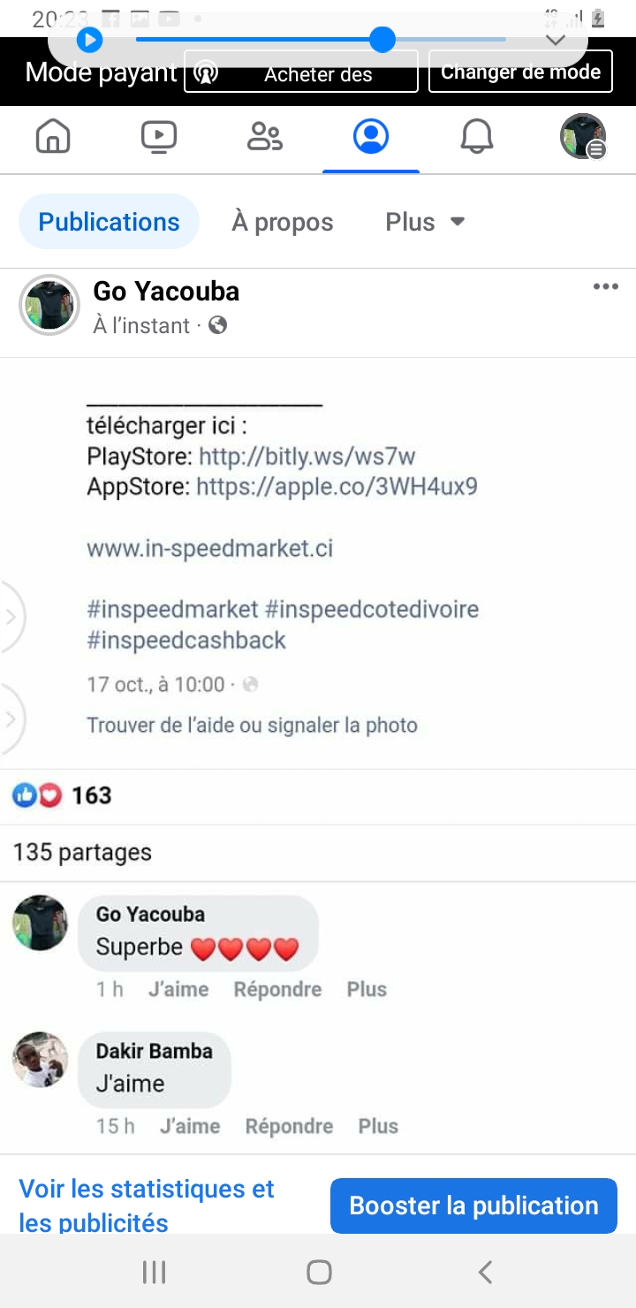636x1308 pixels.
Task: Expand Plus options under Go Yacouba's comment
Action: (x=367, y=989)
